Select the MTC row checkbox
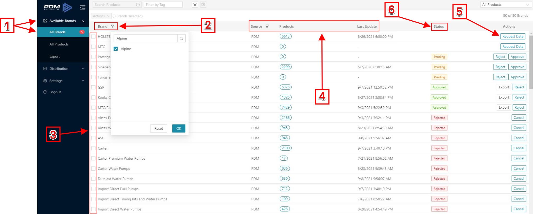The height and width of the screenshot is (214, 533). tap(93, 47)
